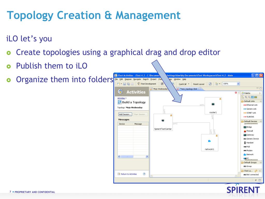Pick the Generic Device palette entry

click(x=251, y=139)
